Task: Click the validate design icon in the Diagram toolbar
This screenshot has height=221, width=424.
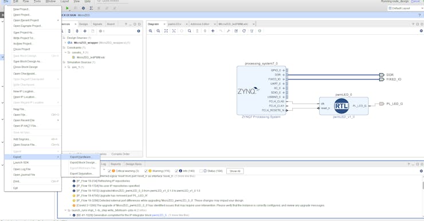Action: coord(236,31)
